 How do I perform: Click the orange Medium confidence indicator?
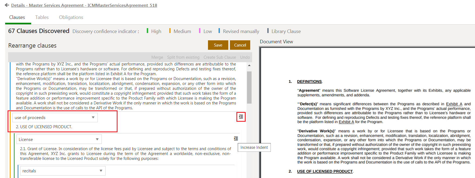(180, 31)
